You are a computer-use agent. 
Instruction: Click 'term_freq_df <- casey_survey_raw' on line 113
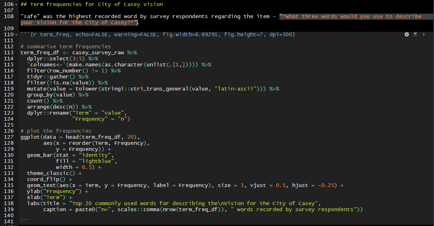tap(72, 53)
